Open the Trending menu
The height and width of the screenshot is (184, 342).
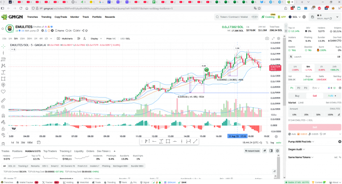pyautogui.click(x=46, y=17)
